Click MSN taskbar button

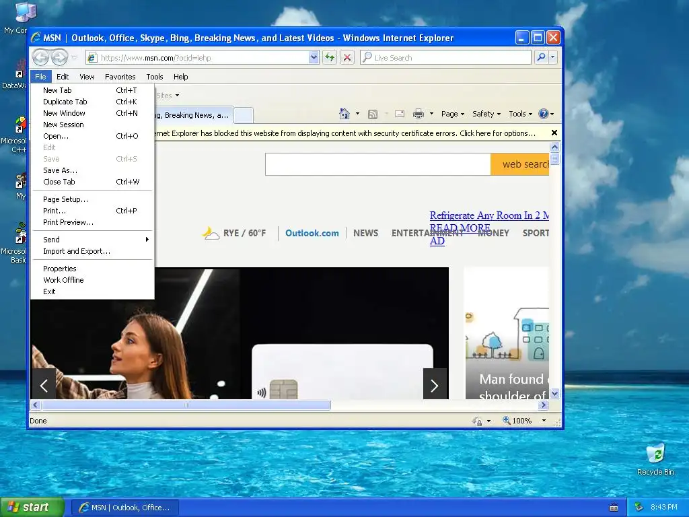coord(124,508)
